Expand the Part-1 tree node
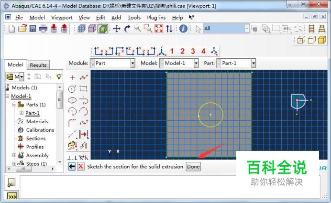This screenshot has height=203, width=331. point(22,113)
